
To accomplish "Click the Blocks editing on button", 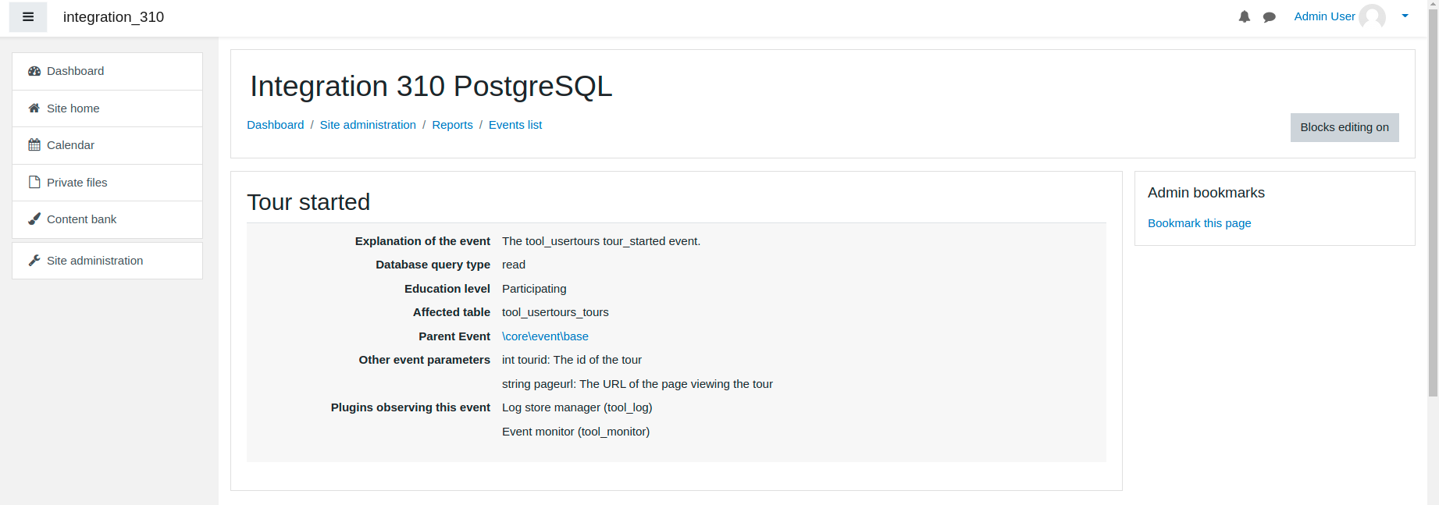I will click(1345, 127).
